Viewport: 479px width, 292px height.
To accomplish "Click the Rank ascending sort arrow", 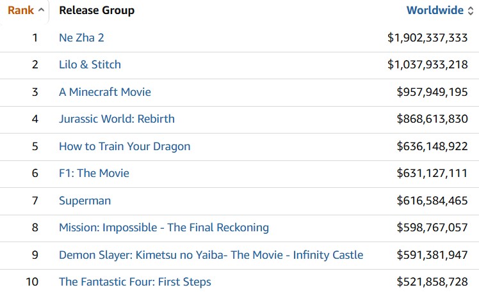I will 42,10.
